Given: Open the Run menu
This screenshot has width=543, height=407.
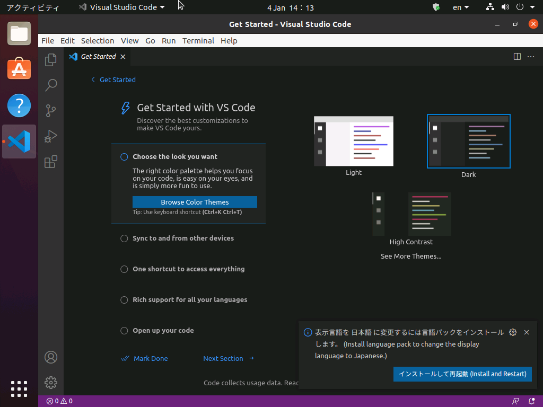Looking at the screenshot, I should coord(169,41).
